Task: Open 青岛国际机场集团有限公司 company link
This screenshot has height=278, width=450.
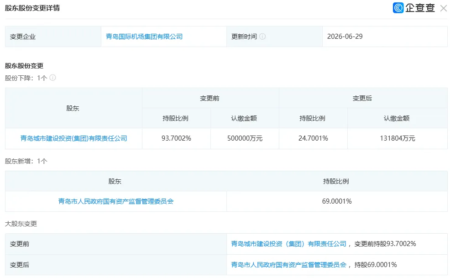Action: point(144,37)
